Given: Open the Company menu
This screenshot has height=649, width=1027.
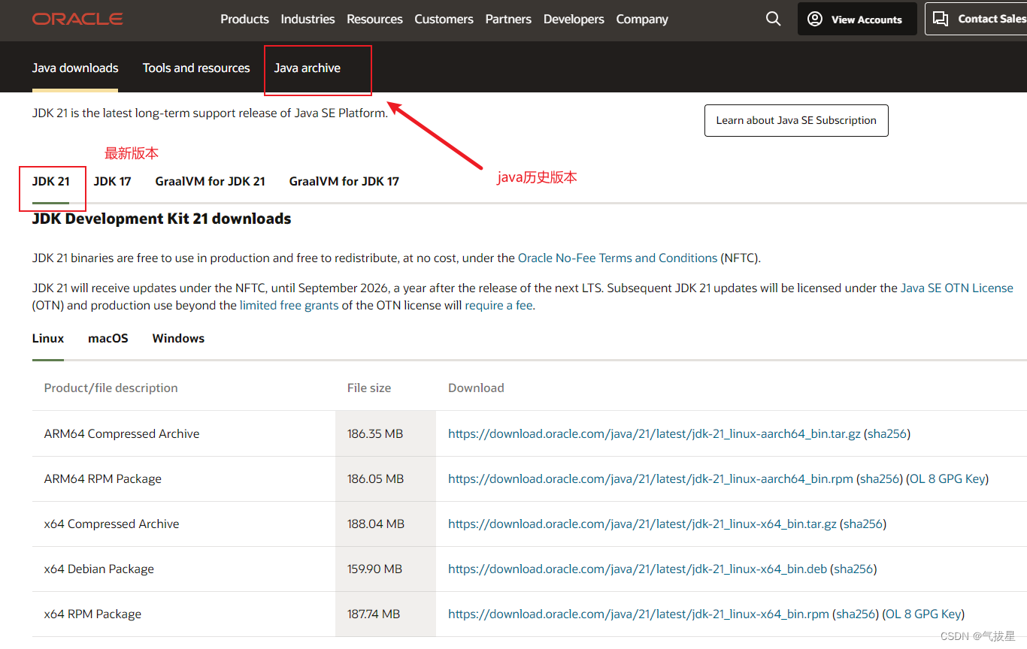Looking at the screenshot, I should (x=642, y=19).
